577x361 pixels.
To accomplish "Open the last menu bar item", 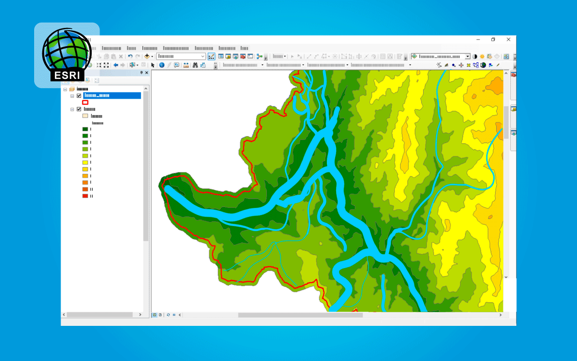I will 245,48.
